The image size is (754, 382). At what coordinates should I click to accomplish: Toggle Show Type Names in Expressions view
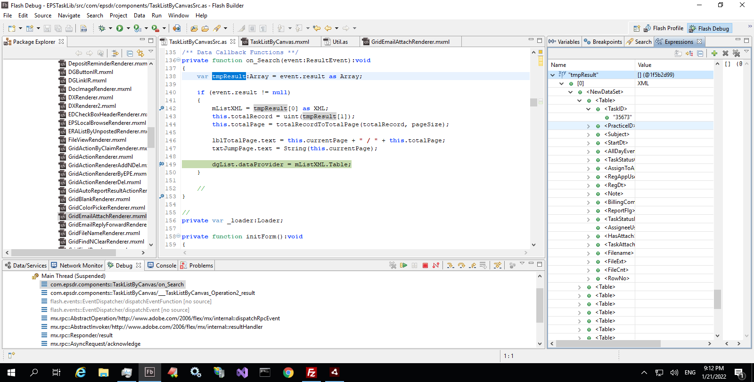pos(679,53)
